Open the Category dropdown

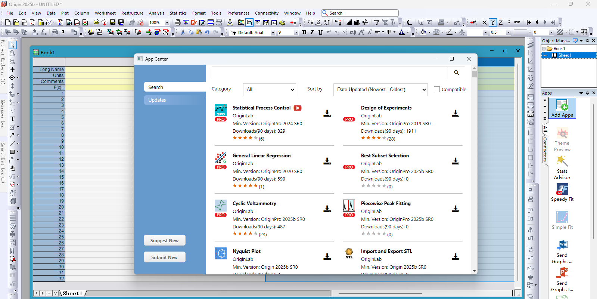270,90
